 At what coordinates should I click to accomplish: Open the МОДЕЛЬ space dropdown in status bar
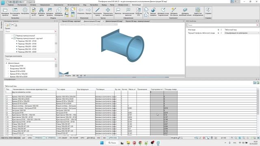pyautogui.click(x=175, y=138)
